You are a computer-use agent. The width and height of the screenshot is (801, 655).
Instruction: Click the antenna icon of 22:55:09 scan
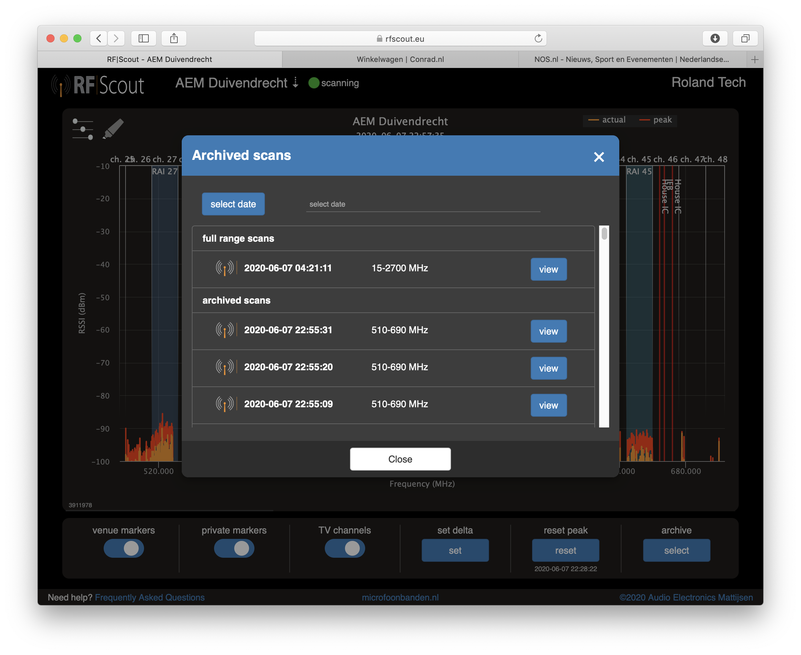pos(224,404)
